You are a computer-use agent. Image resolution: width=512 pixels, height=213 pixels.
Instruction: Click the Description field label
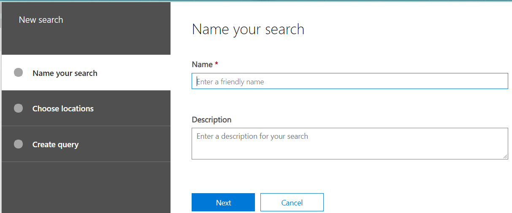tap(211, 120)
